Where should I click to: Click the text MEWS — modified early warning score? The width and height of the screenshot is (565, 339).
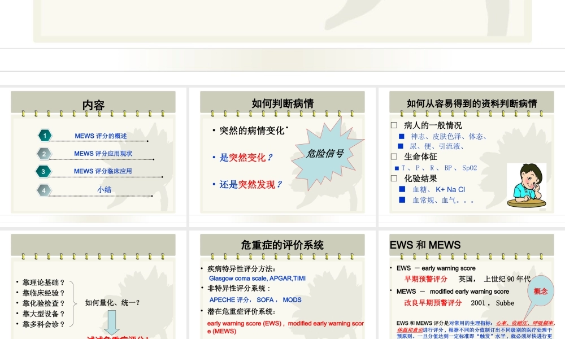(453, 292)
